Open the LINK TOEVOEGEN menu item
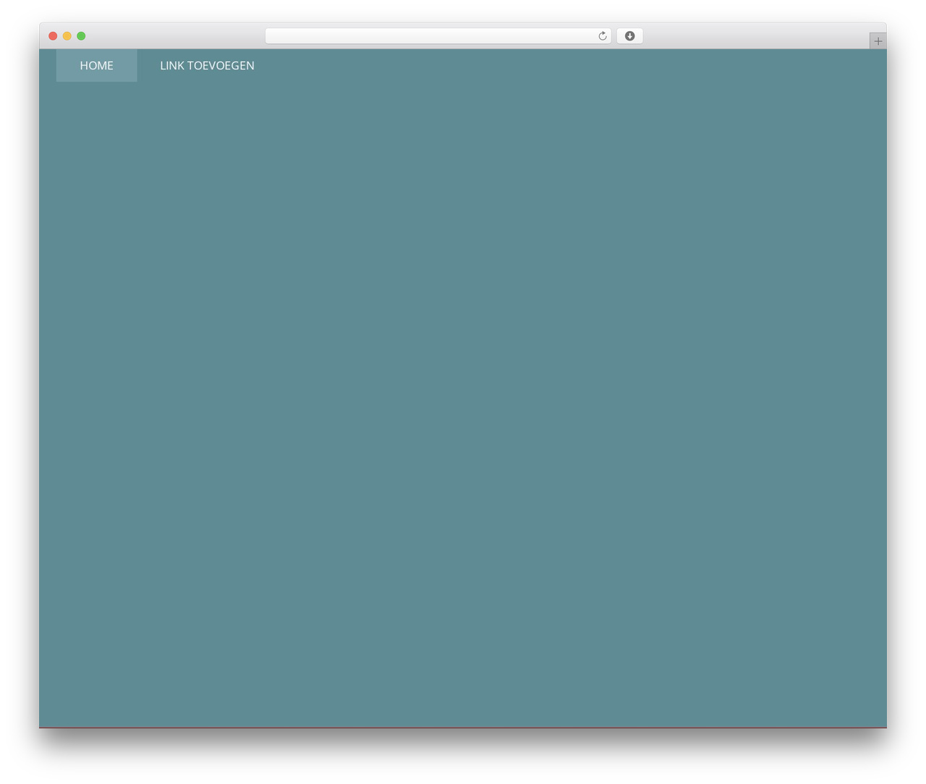The height and width of the screenshot is (784, 926). (x=207, y=65)
